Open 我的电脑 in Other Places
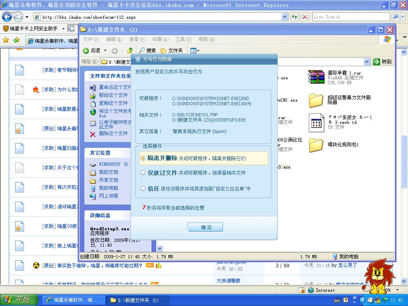The image size is (408, 306). point(108,188)
